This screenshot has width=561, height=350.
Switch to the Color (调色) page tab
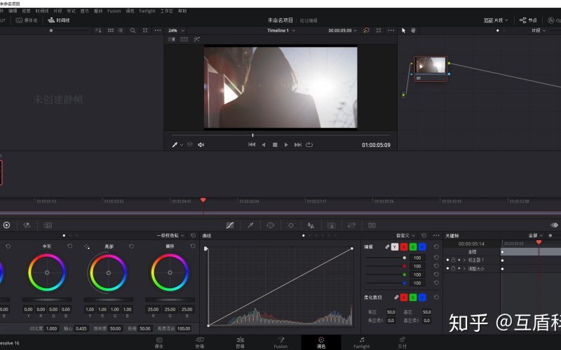point(321,342)
